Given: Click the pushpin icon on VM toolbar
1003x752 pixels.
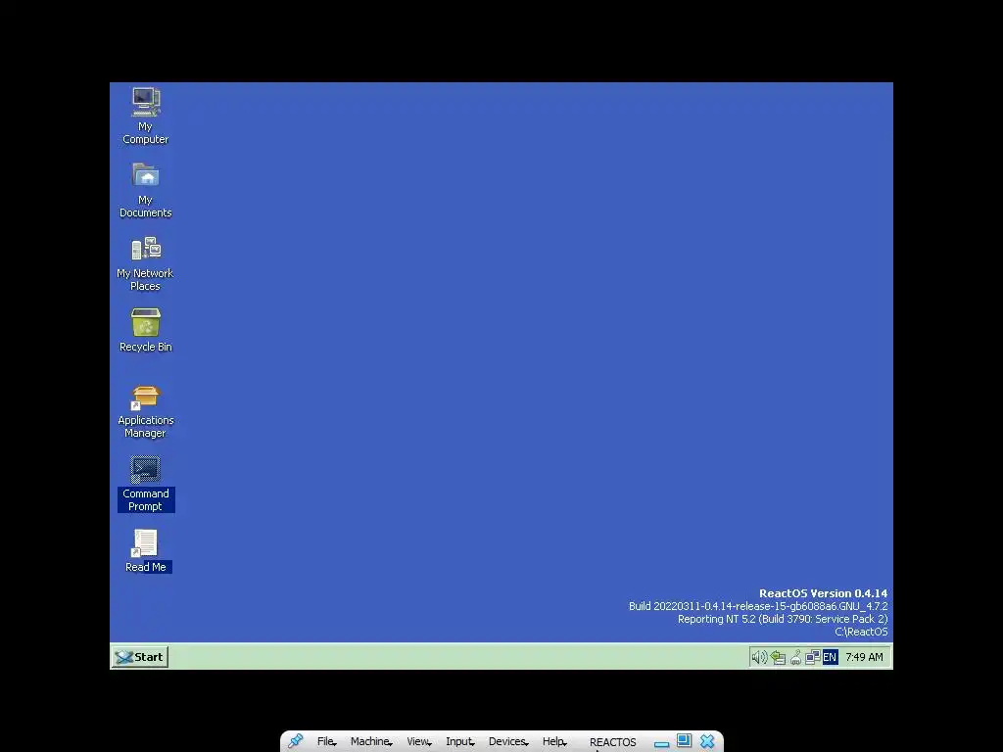Looking at the screenshot, I should coord(296,741).
